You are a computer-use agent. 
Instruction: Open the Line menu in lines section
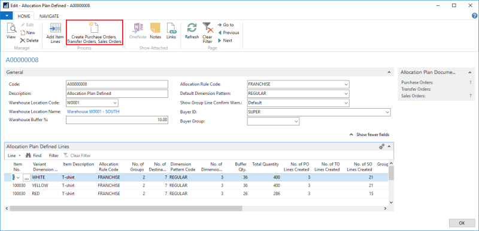(x=14, y=156)
